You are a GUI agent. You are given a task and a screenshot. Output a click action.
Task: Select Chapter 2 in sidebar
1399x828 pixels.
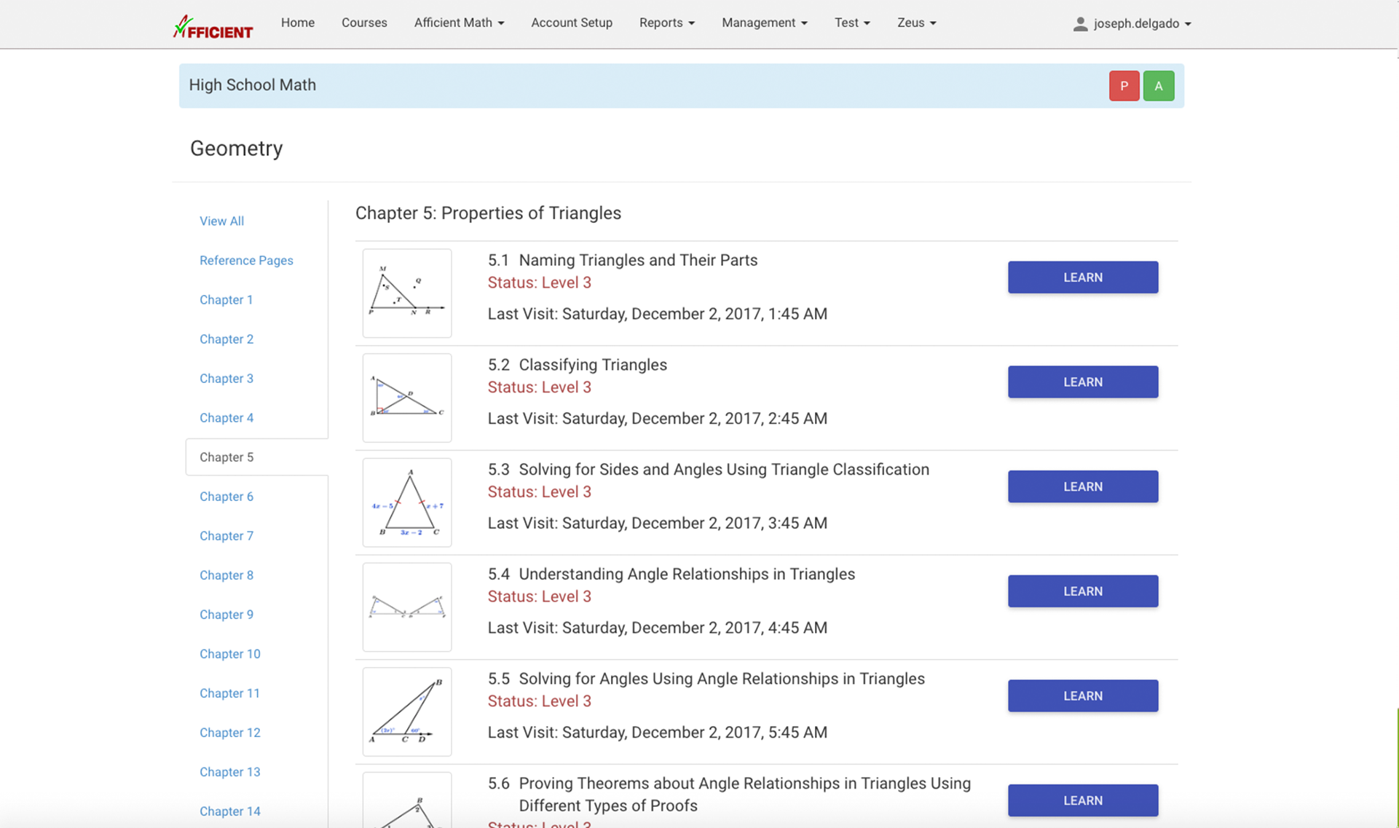pyautogui.click(x=226, y=339)
